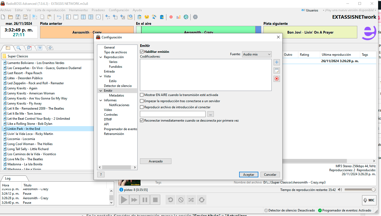This screenshot has height=216, width=381.
Task: Click the shuffle playback icon
Action: coord(191,199)
